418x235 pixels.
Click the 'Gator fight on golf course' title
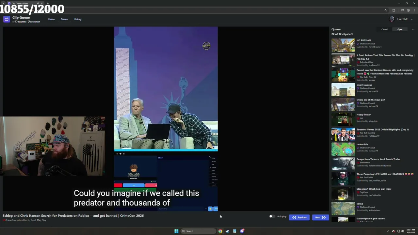(x=371, y=219)
